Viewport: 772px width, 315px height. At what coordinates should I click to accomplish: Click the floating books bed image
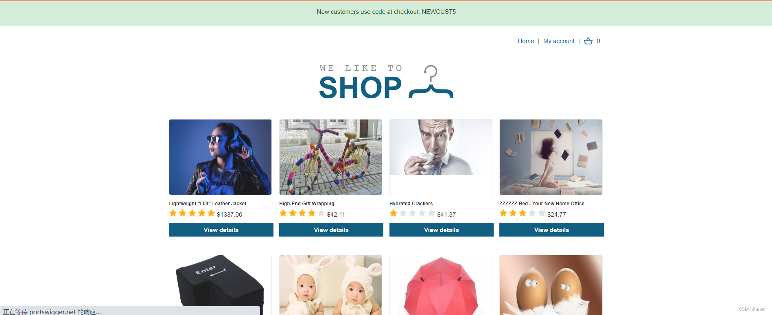551,157
